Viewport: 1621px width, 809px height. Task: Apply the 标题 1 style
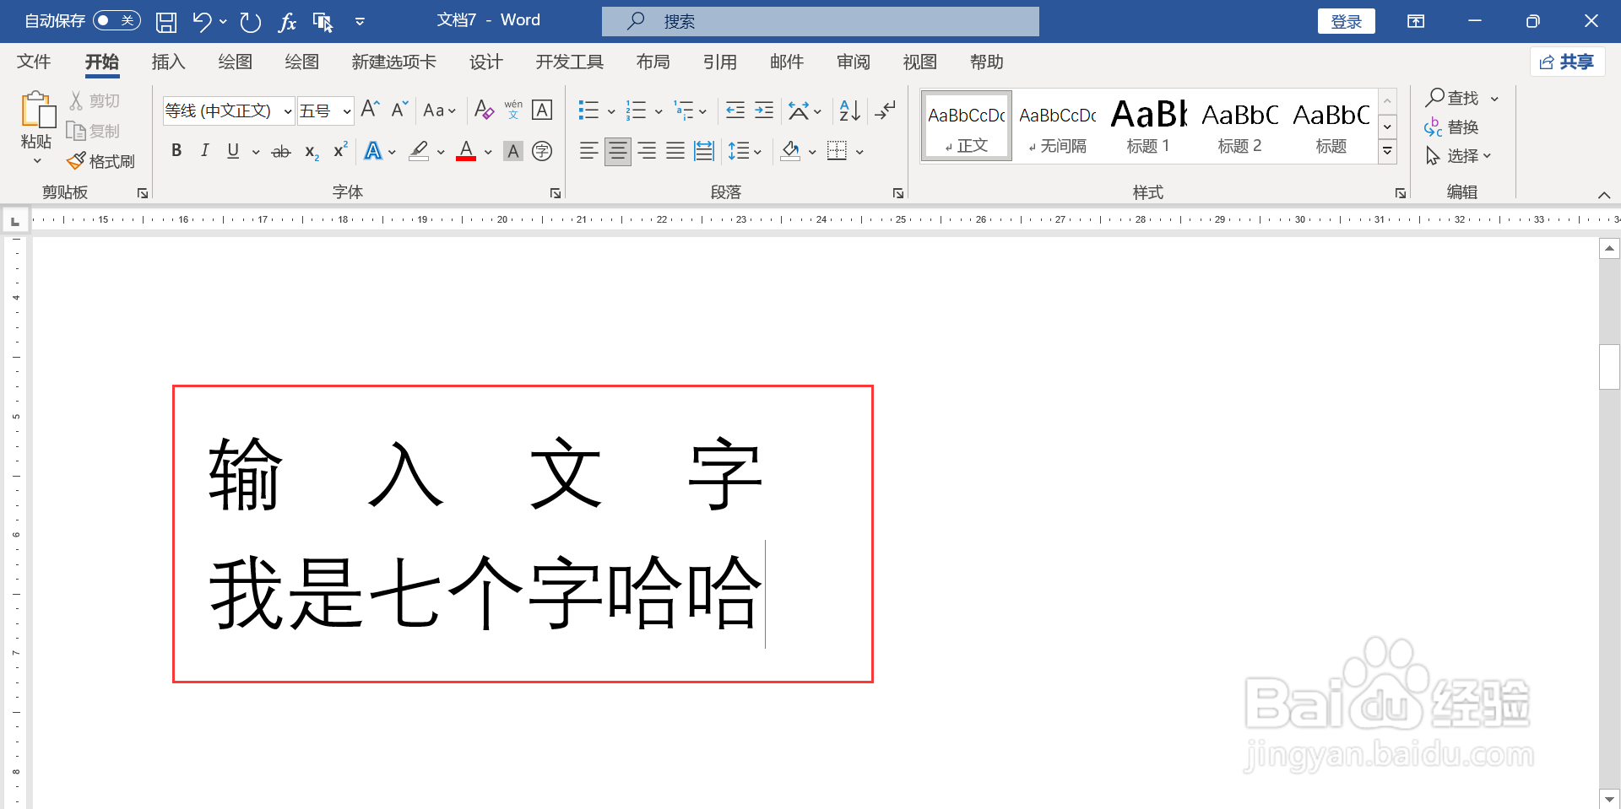1148,126
